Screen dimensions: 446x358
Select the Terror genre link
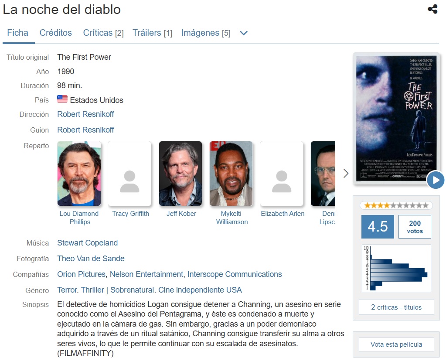pos(68,290)
